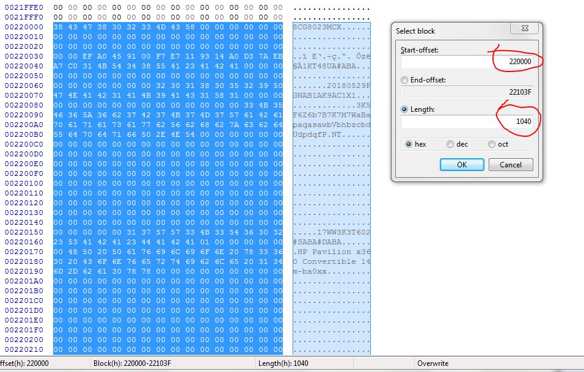Click hex byte A7 in row 00220040
The height and width of the screenshot is (372, 584).
coord(58,66)
